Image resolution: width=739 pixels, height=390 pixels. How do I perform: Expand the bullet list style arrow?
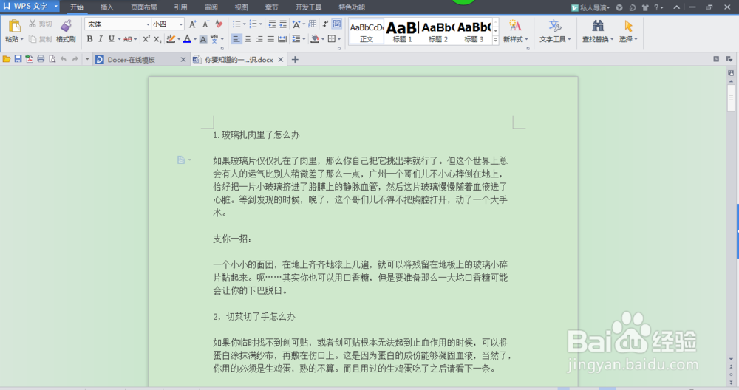(244, 24)
